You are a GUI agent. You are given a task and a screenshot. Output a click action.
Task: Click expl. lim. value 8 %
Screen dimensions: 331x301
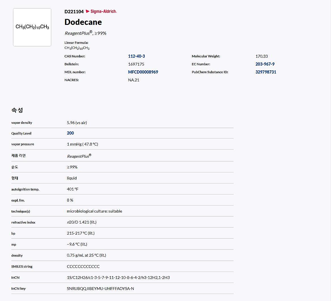click(70, 200)
